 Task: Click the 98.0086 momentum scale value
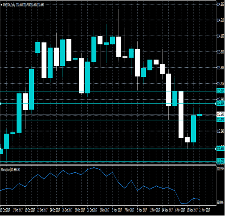tap(220, 202)
